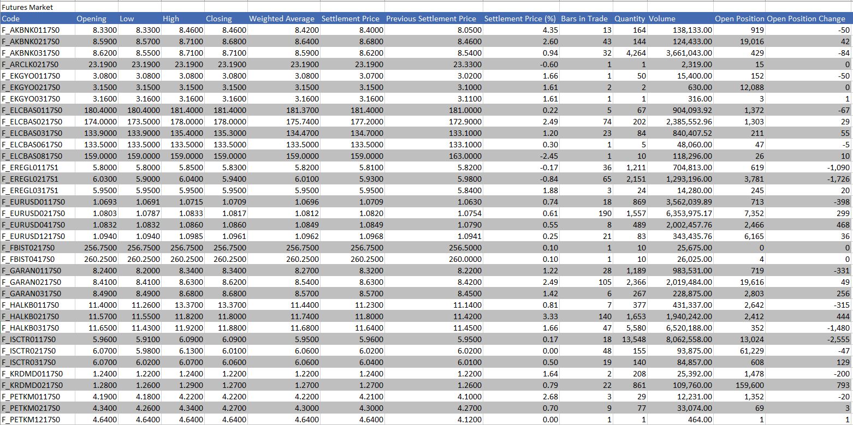
Task: Select settlement change 2.68 for F_PETKM0117S0
Action: pyautogui.click(x=521, y=397)
